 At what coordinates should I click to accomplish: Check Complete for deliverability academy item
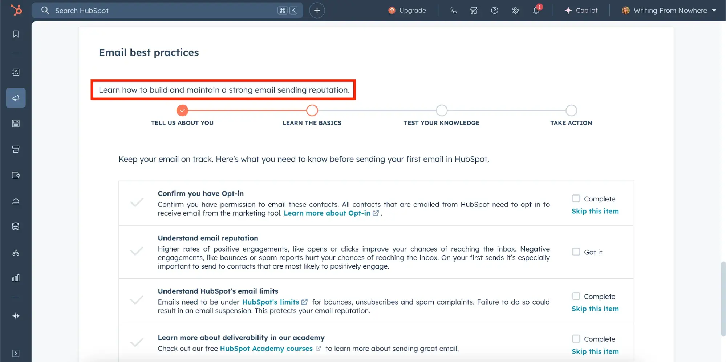(x=576, y=339)
